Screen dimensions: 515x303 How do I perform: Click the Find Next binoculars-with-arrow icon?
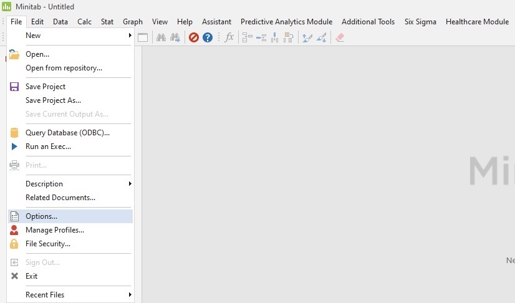pyautogui.click(x=175, y=37)
